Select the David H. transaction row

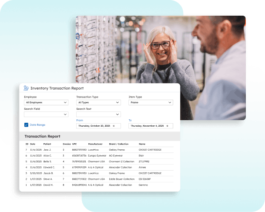pyautogui.click(x=99, y=185)
